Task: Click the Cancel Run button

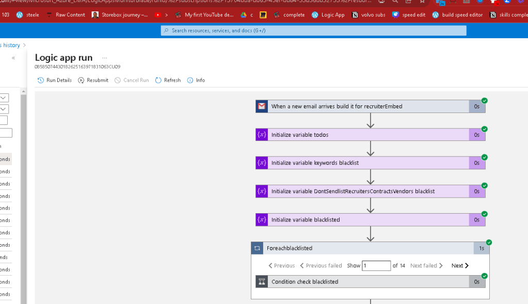Action: (132, 80)
